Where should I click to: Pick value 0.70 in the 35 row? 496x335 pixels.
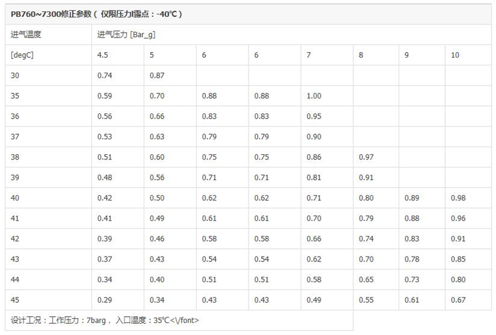click(x=157, y=96)
